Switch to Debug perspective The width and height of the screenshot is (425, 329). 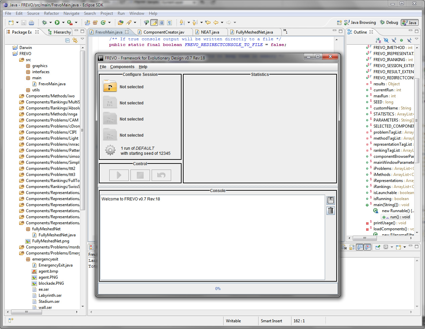(389, 22)
